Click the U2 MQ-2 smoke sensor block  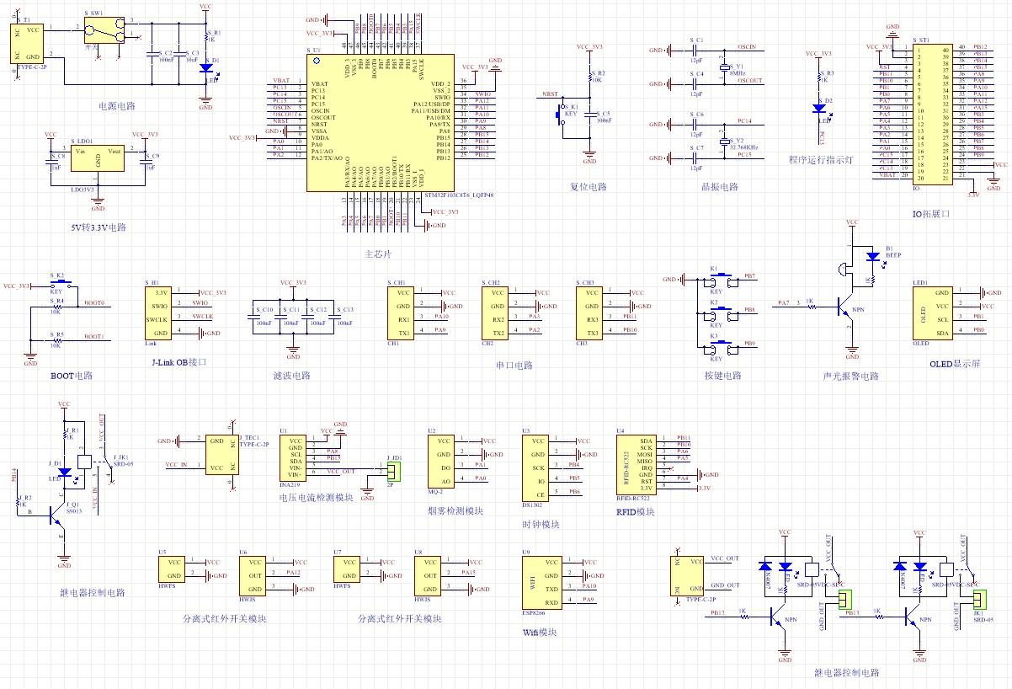(x=442, y=461)
